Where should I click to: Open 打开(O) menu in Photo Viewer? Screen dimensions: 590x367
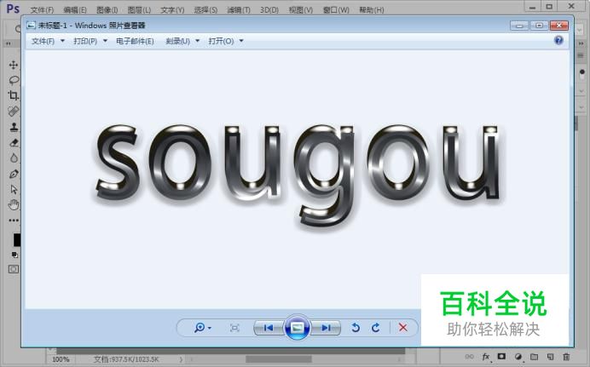pyautogui.click(x=222, y=41)
